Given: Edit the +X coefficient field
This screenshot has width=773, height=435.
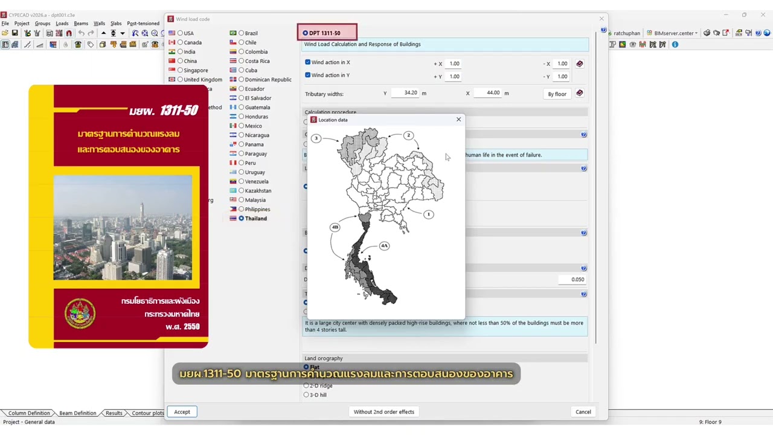Looking at the screenshot, I should click(x=454, y=63).
